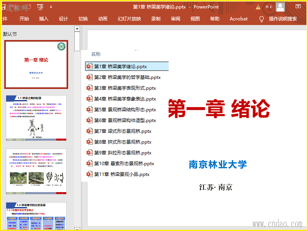The height and width of the screenshot is (231, 308).
Task: Select file 第7章 梁式形态景观桥.pptx
Action: point(119,131)
